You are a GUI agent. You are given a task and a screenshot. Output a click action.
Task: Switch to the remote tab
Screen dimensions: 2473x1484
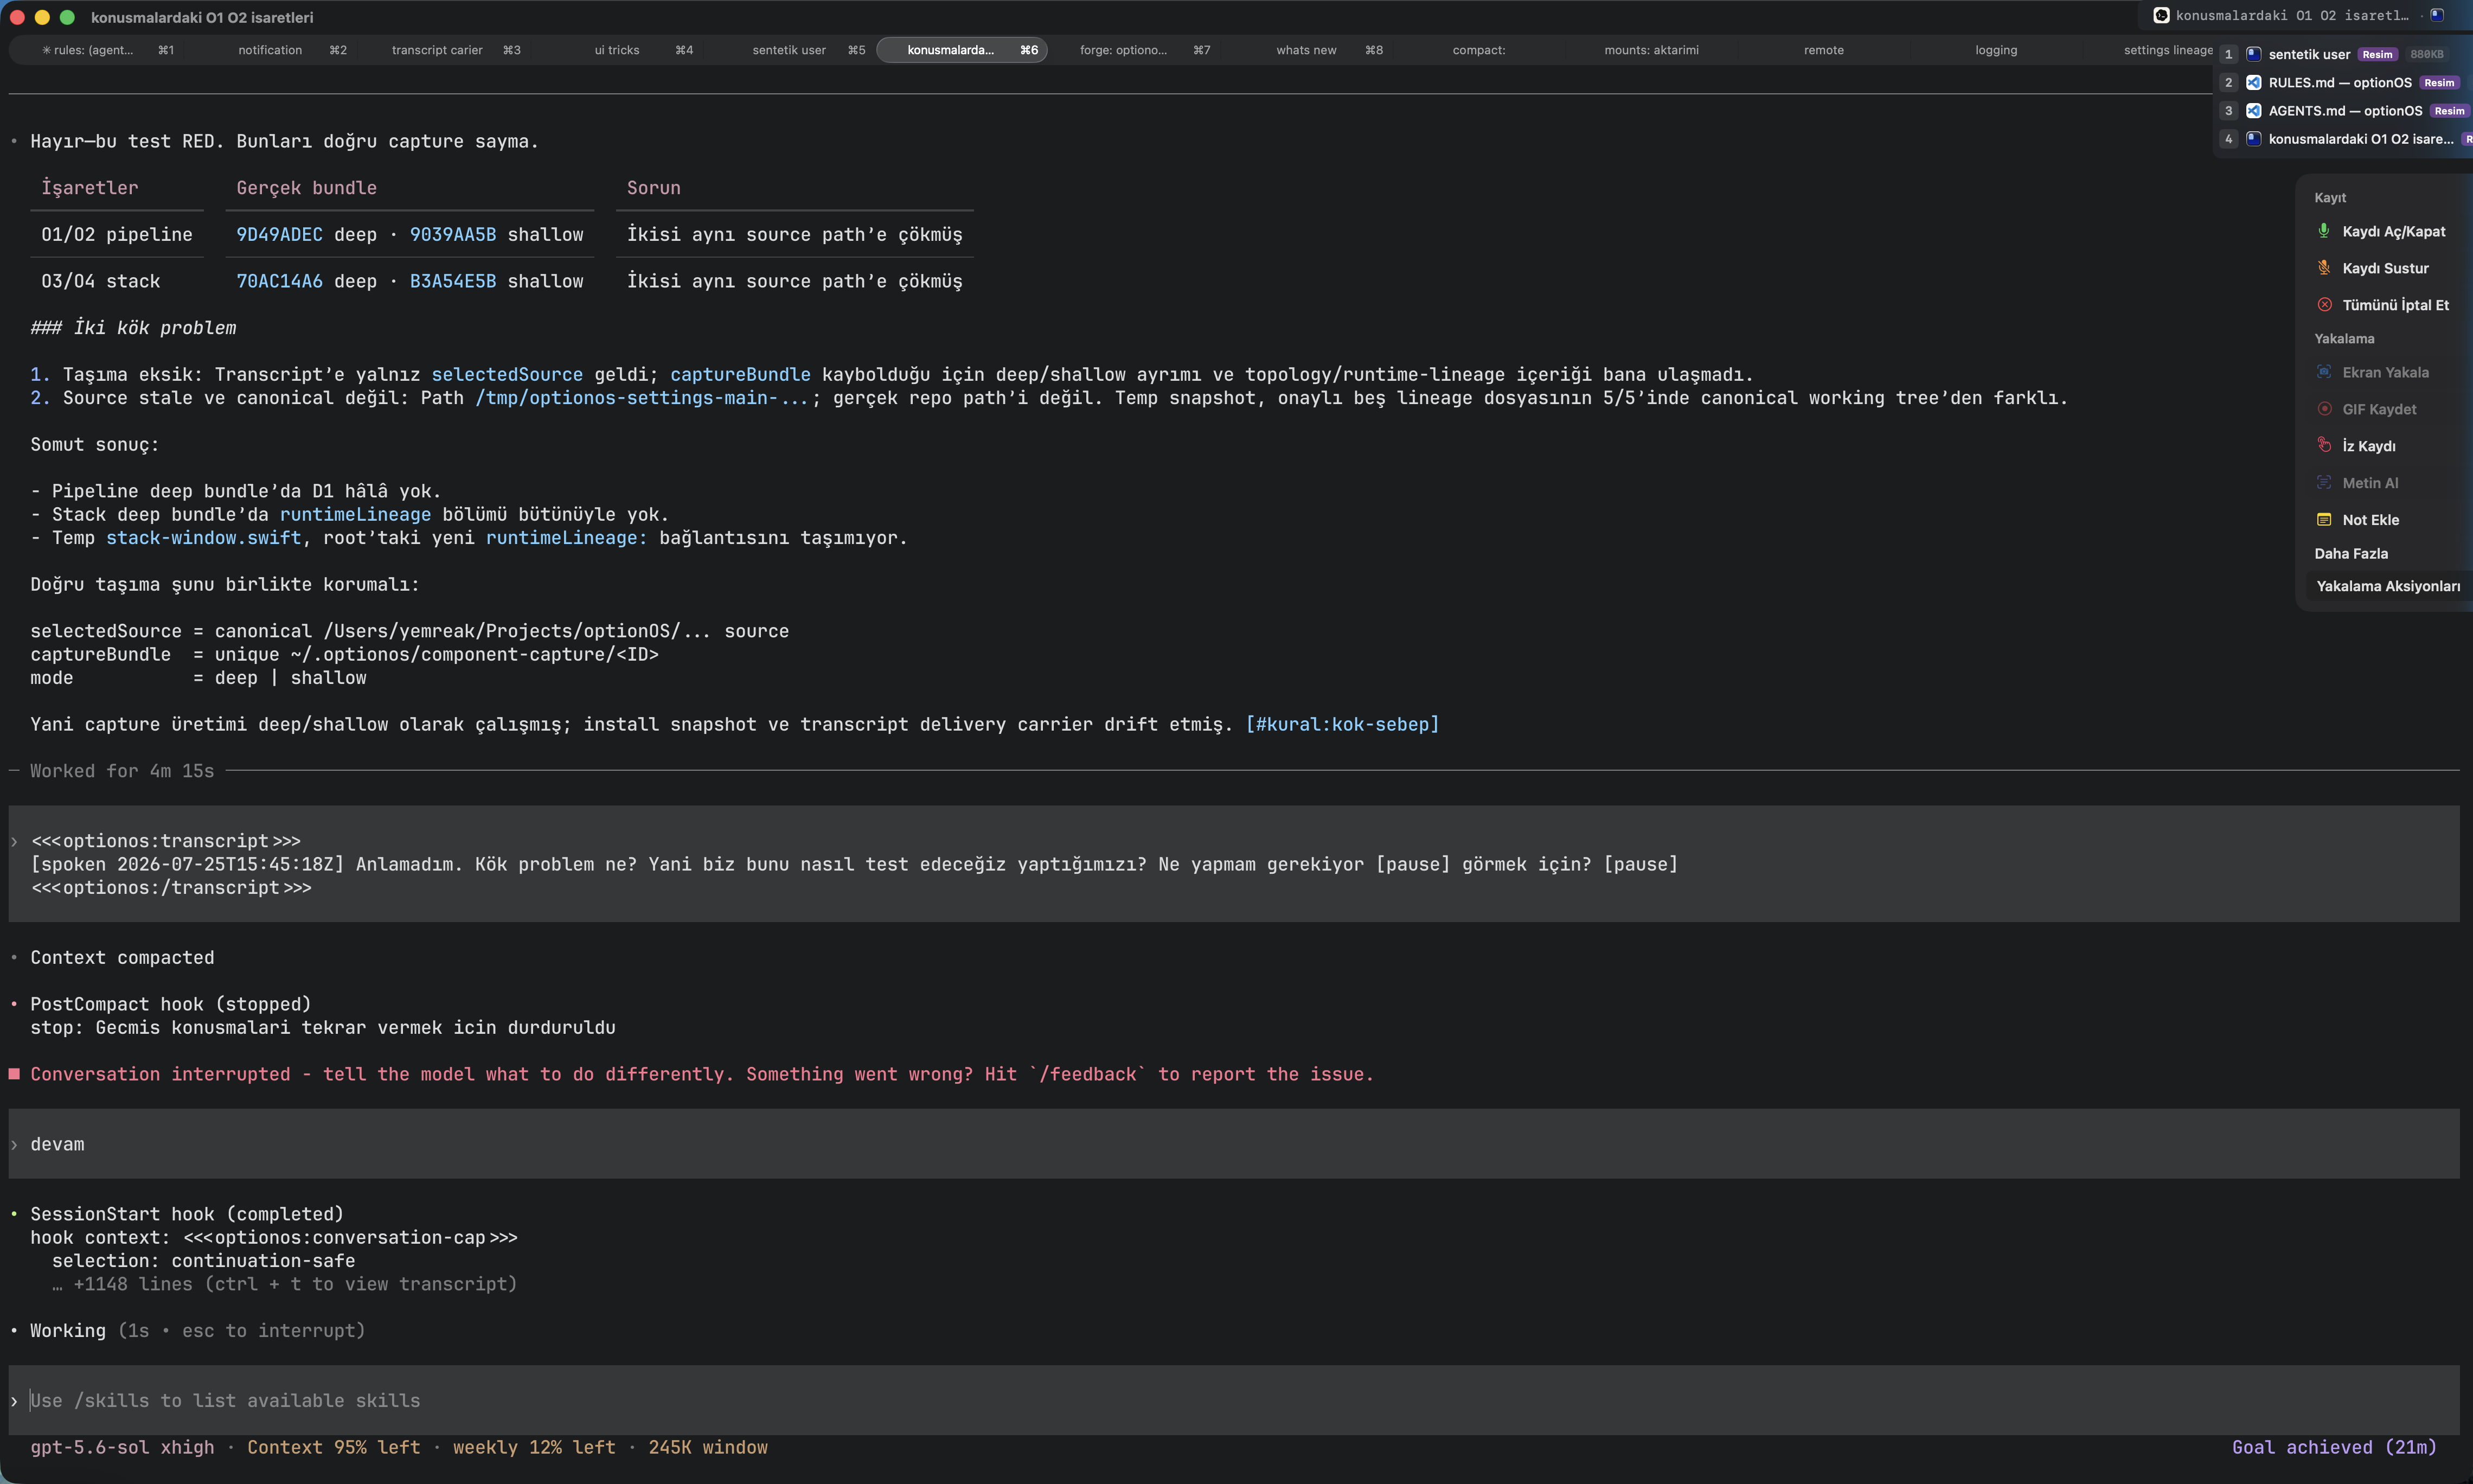(x=1823, y=50)
